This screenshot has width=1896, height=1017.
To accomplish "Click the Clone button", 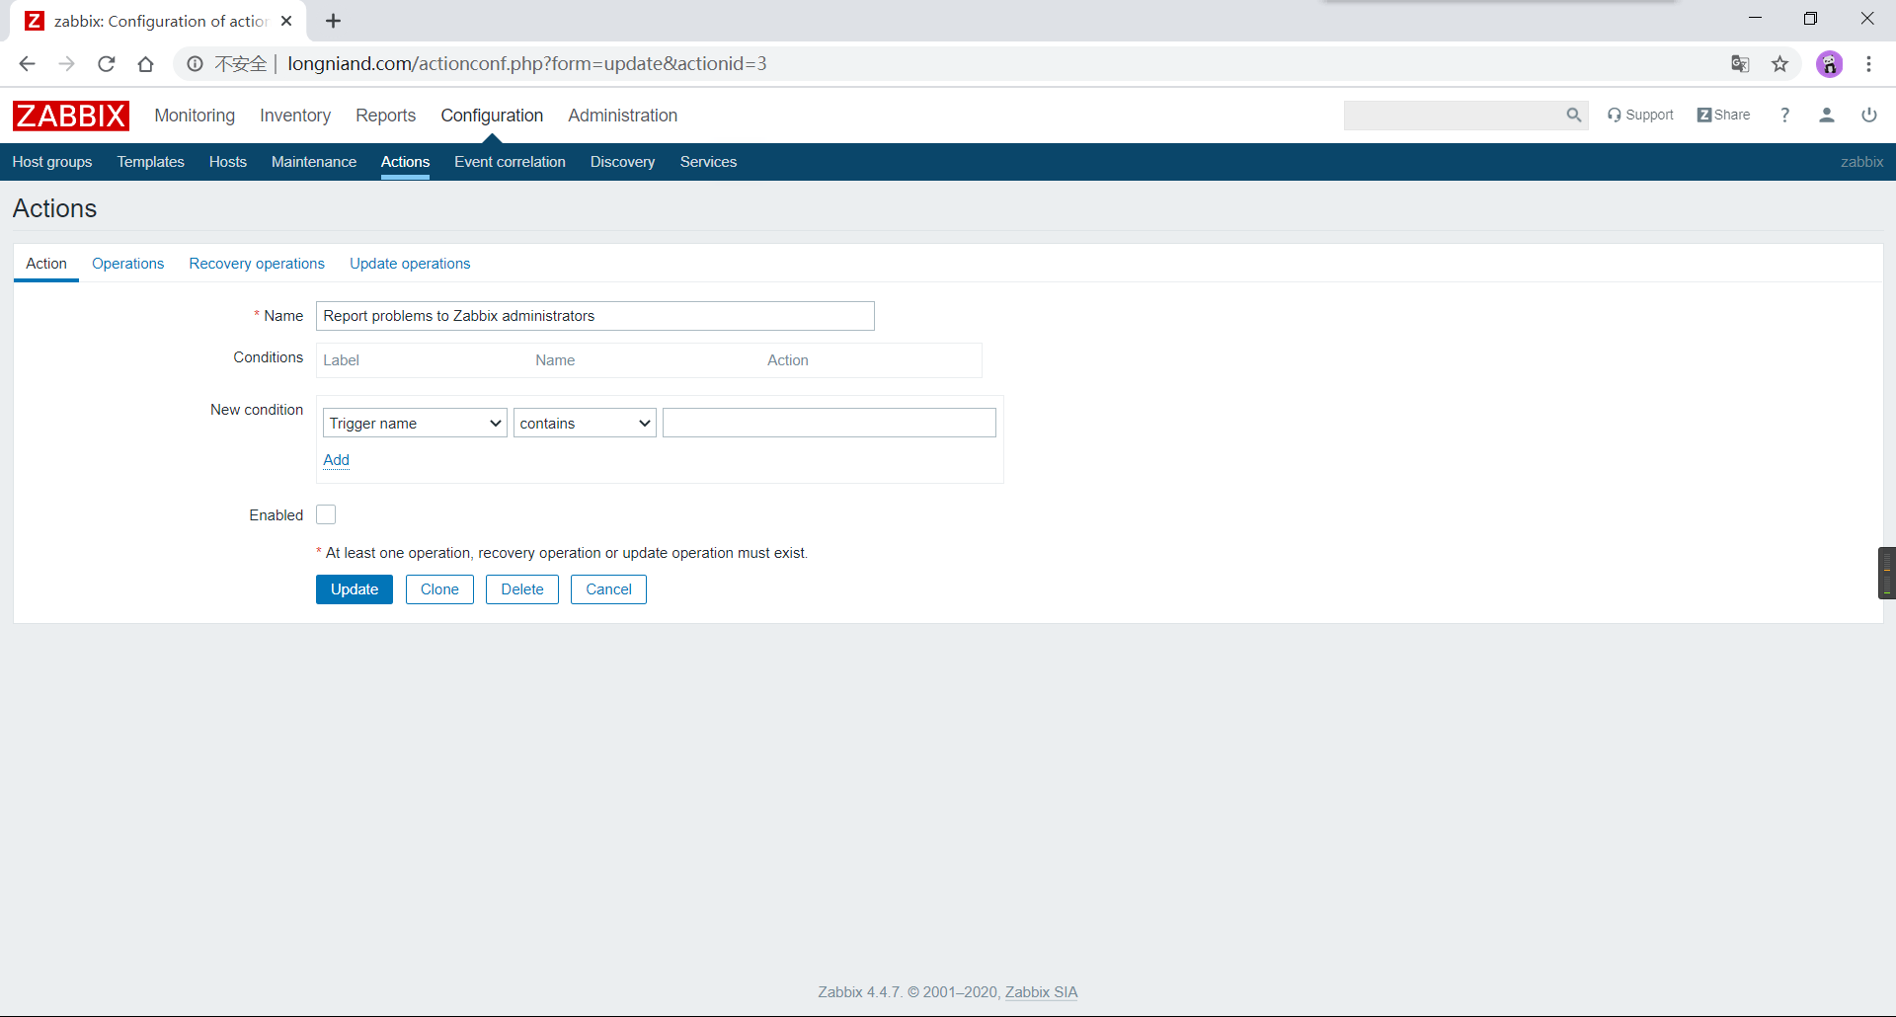I will (x=439, y=589).
